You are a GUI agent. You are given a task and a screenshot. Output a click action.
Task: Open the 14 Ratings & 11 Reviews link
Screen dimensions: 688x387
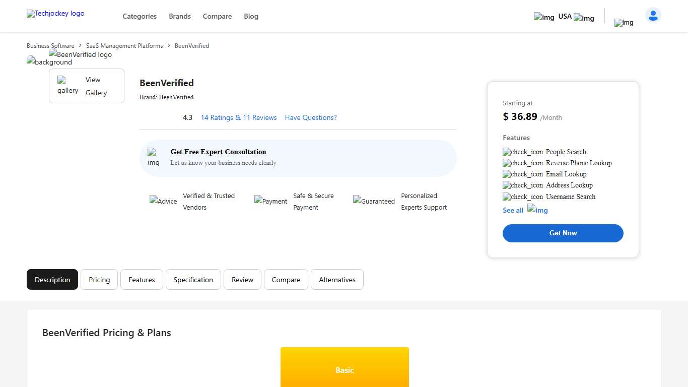pos(238,117)
